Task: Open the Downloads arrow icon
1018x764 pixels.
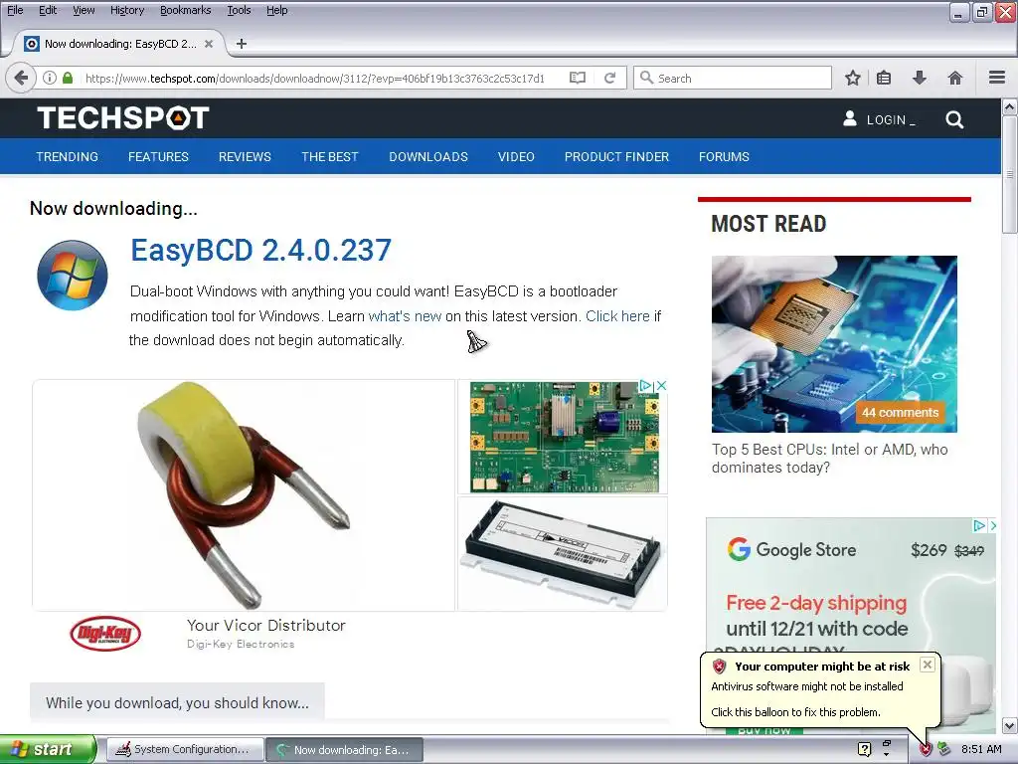Action: tap(920, 78)
